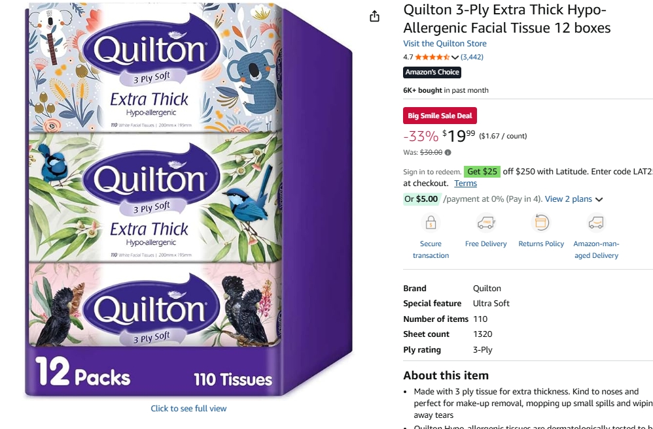Visit the Quilton Store link
The image size is (653, 429).
coord(444,44)
